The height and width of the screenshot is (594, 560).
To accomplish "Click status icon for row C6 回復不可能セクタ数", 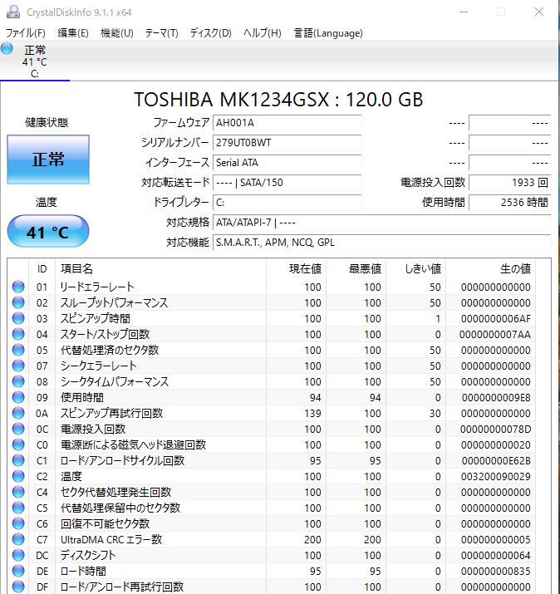I will (18, 523).
